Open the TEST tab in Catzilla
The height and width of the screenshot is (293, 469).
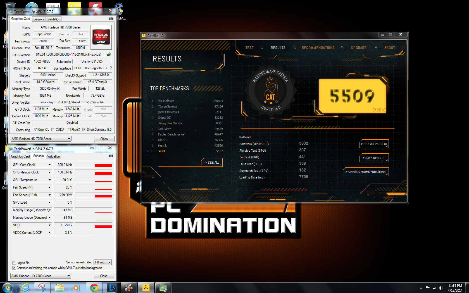tap(249, 48)
